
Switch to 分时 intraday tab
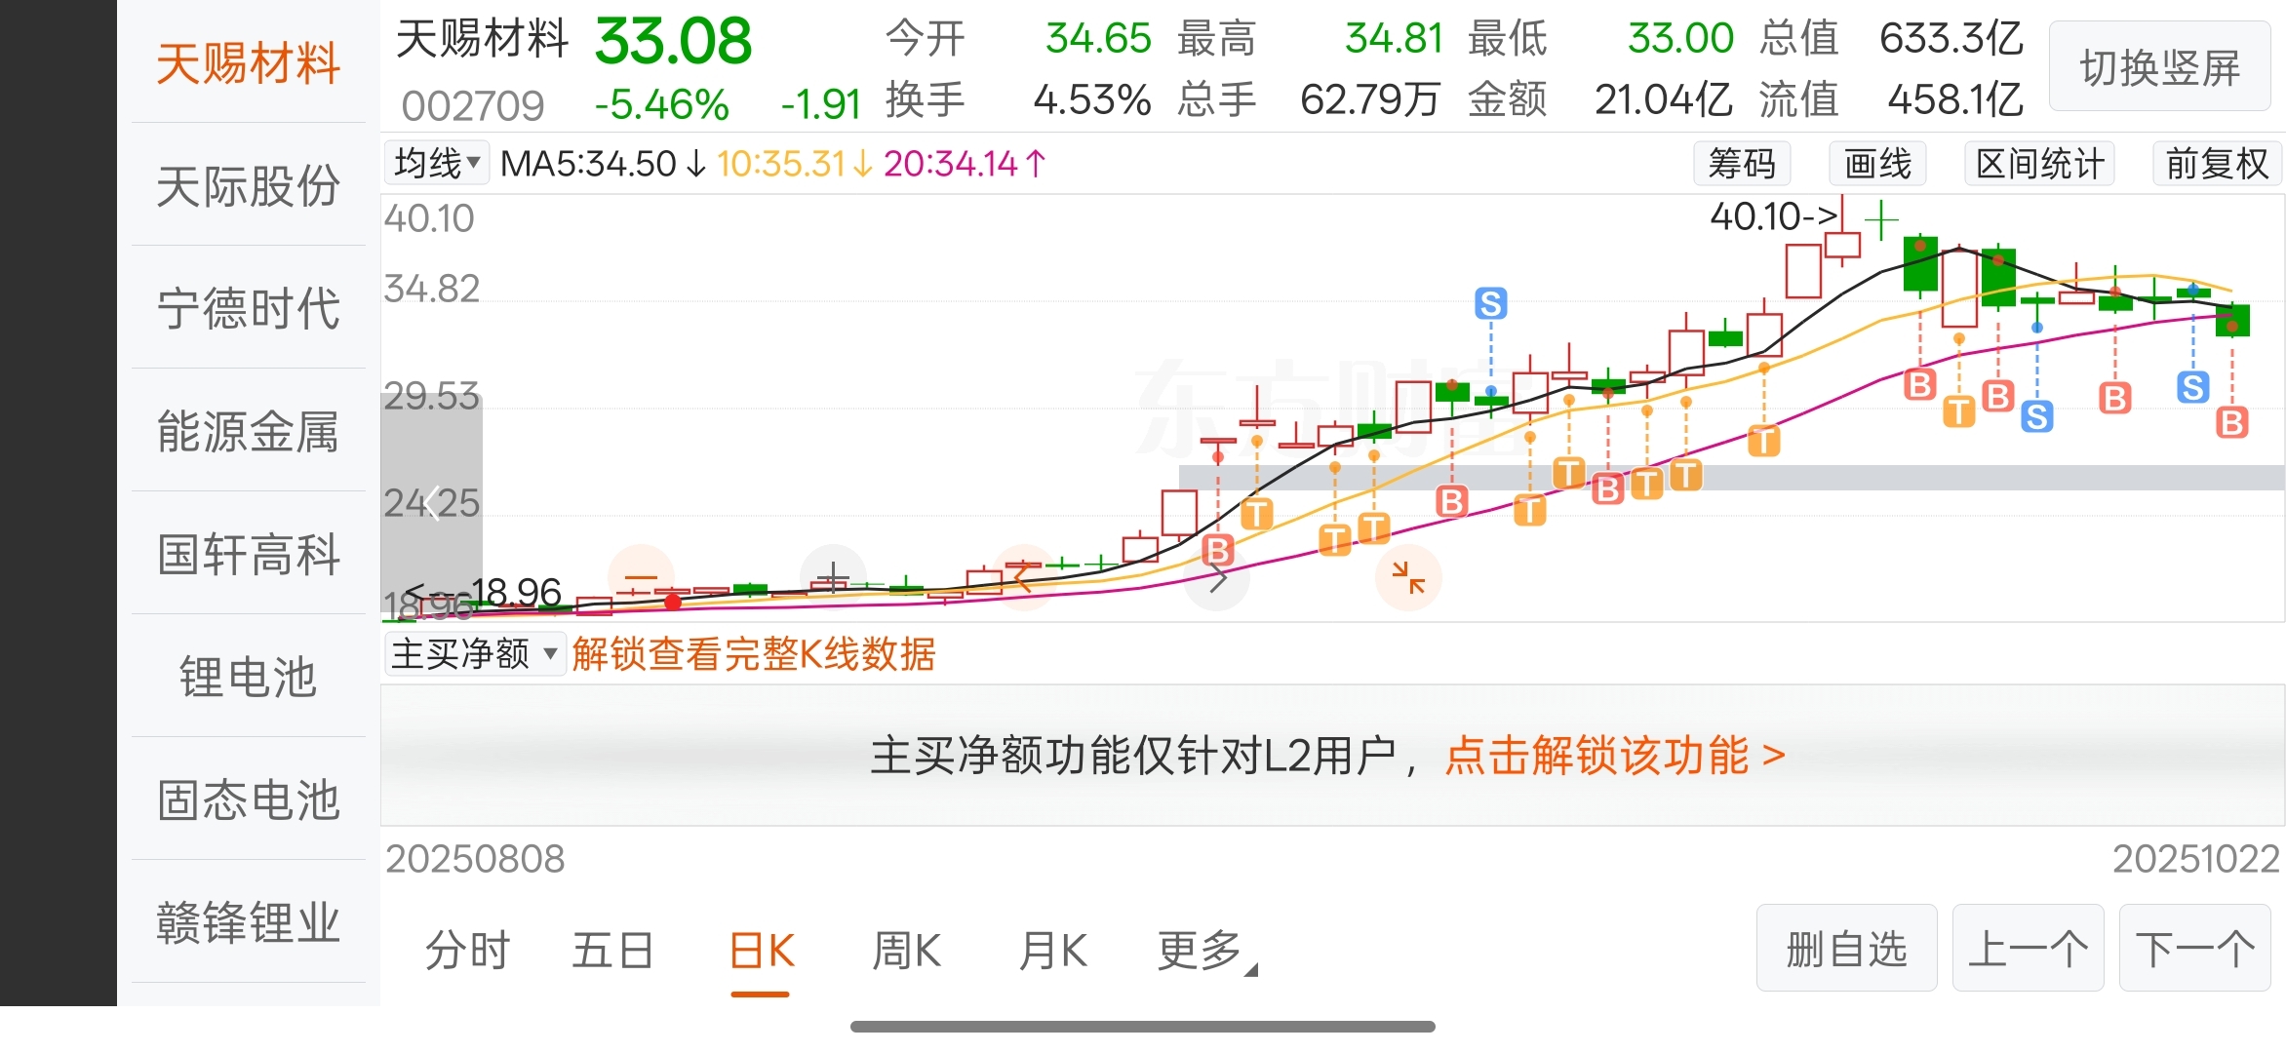[467, 951]
